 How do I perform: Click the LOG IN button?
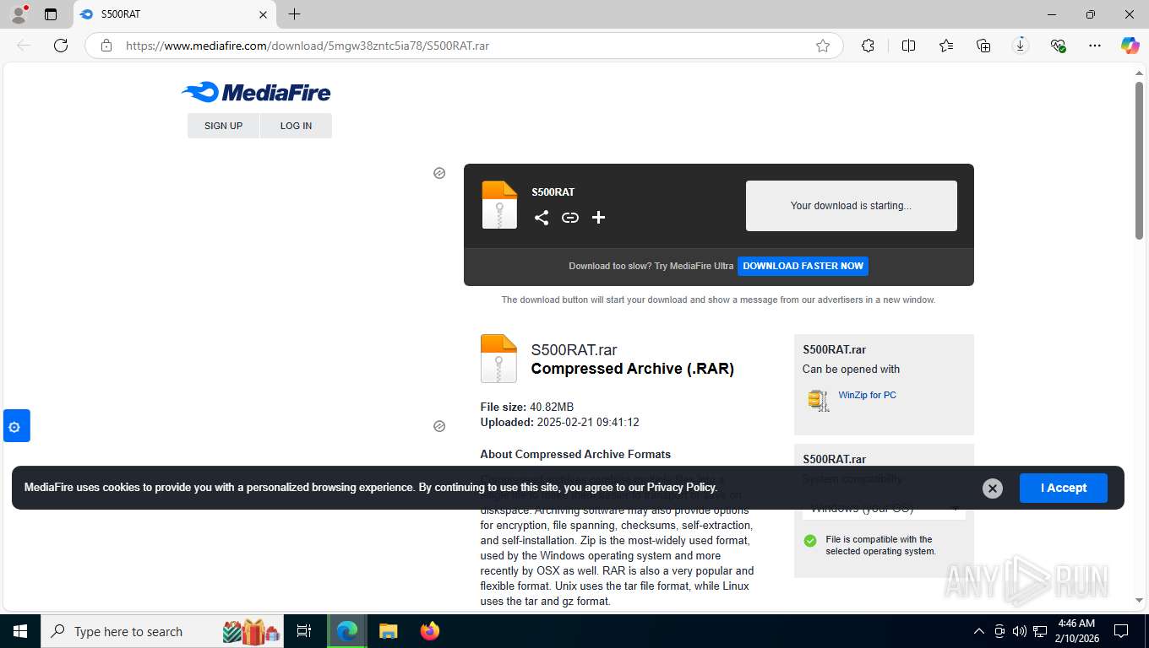(296, 126)
